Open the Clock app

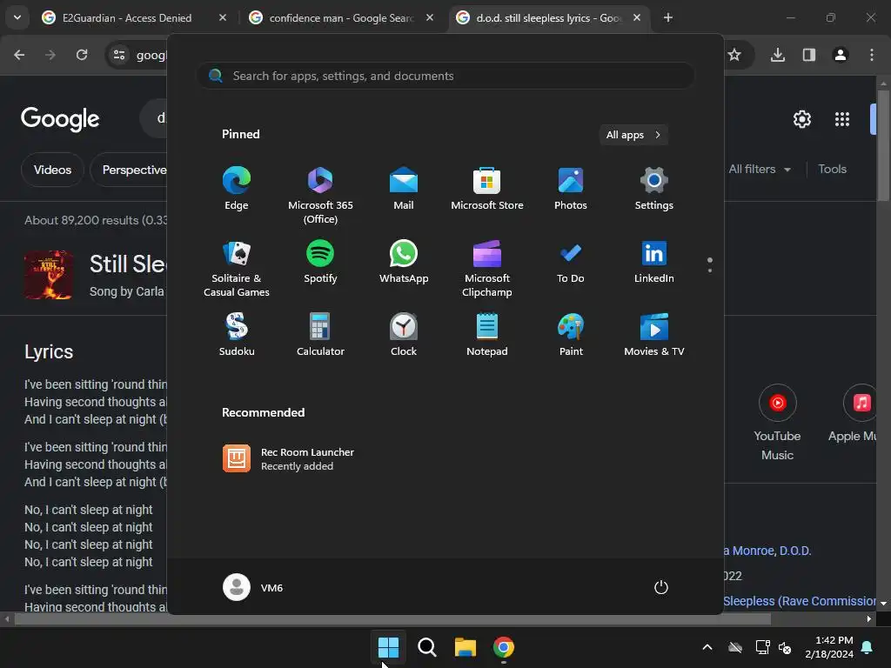pyautogui.click(x=404, y=335)
